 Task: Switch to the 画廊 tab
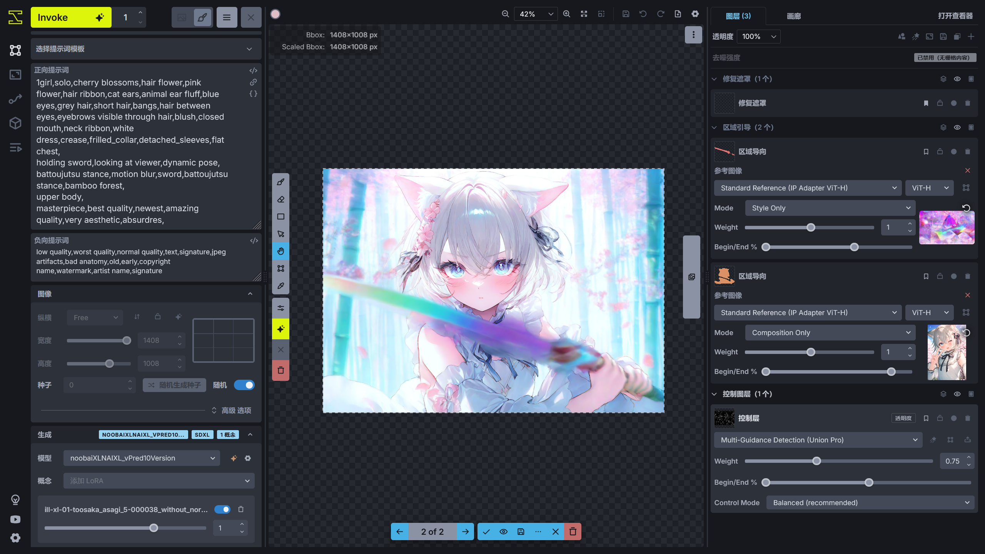click(x=793, y=16)
